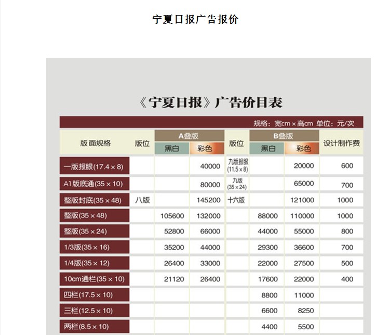389x335 pixels.
Task: Click the 600 design fee cell
Action: 347,166
